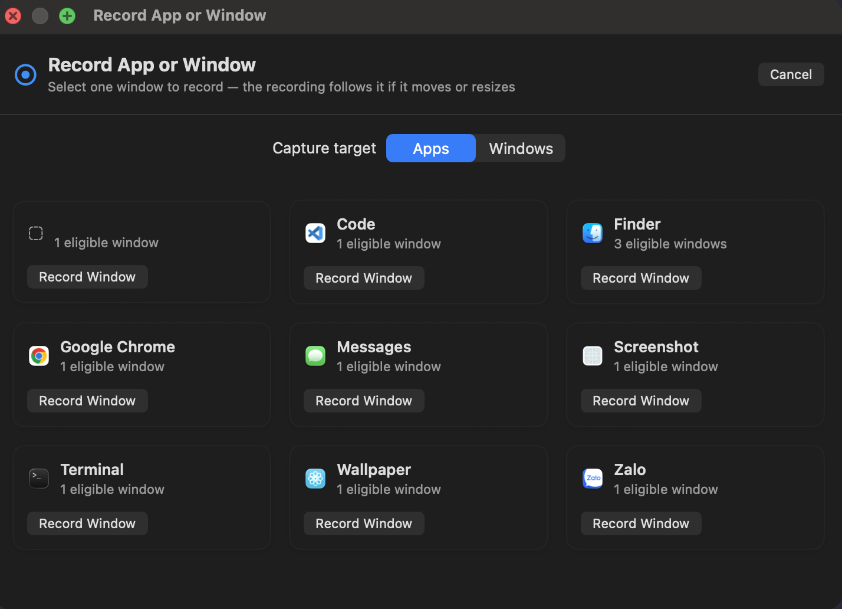Switch capture target to Windows
This screenshot has height=609, width=842.
[x=521, y=148]
